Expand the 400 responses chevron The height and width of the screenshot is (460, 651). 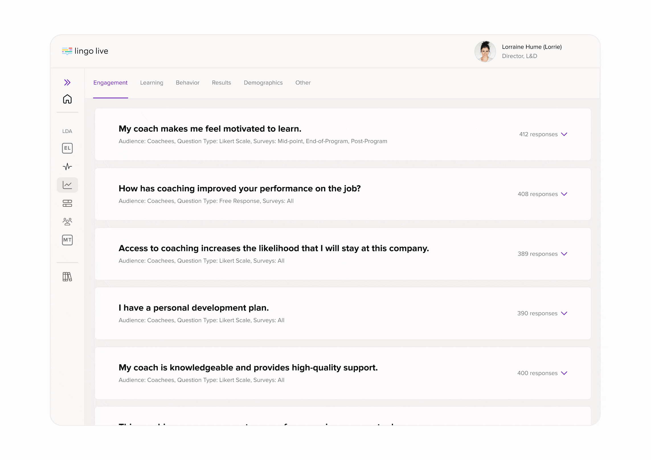coord(564,373)
